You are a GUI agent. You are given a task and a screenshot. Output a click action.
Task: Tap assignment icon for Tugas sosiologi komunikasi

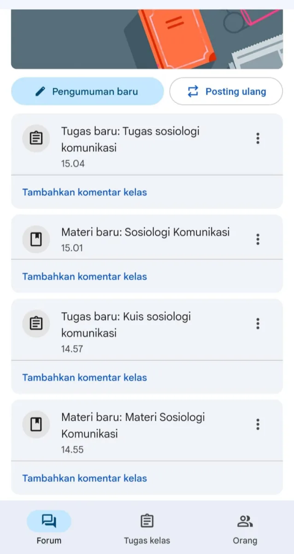tap(36, 138)
